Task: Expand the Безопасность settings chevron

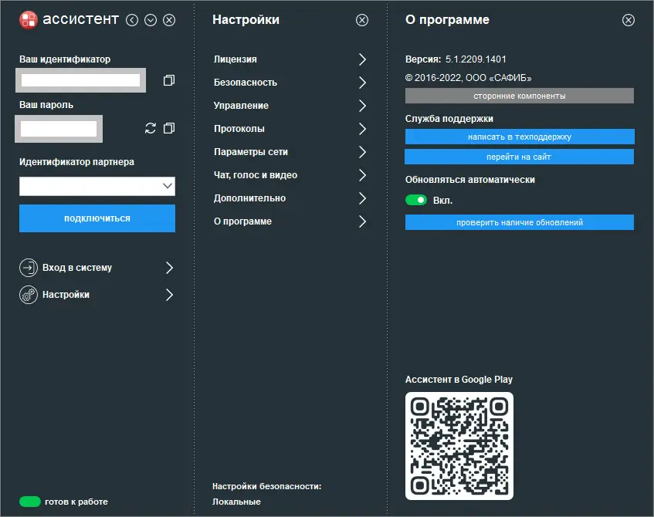Action: [x=362, y=83]
